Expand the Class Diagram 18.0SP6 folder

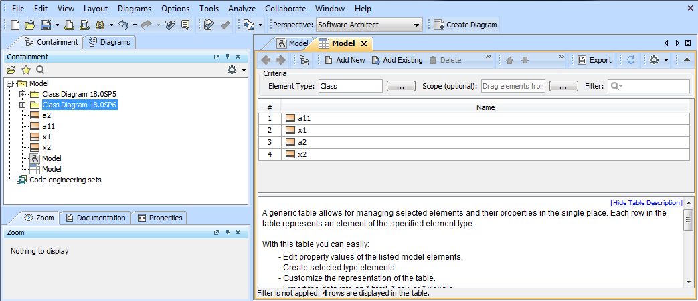point(23,105)
